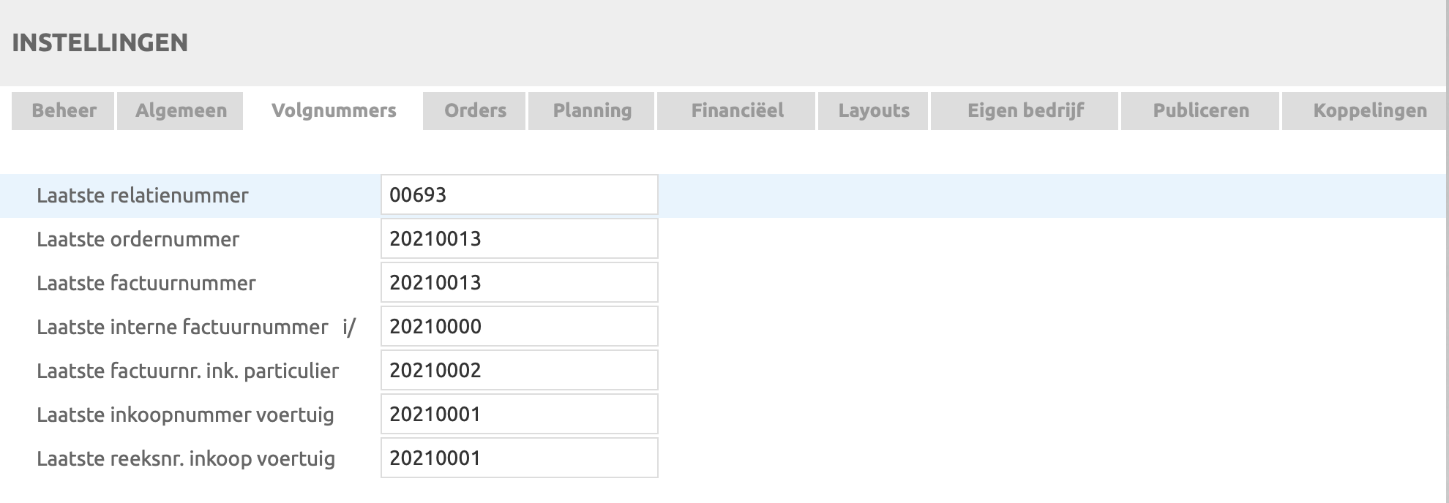Open the Planning settings tab
Viewport: 1449px width, 503px height.
pyautogui.click(x=592, y=110)
